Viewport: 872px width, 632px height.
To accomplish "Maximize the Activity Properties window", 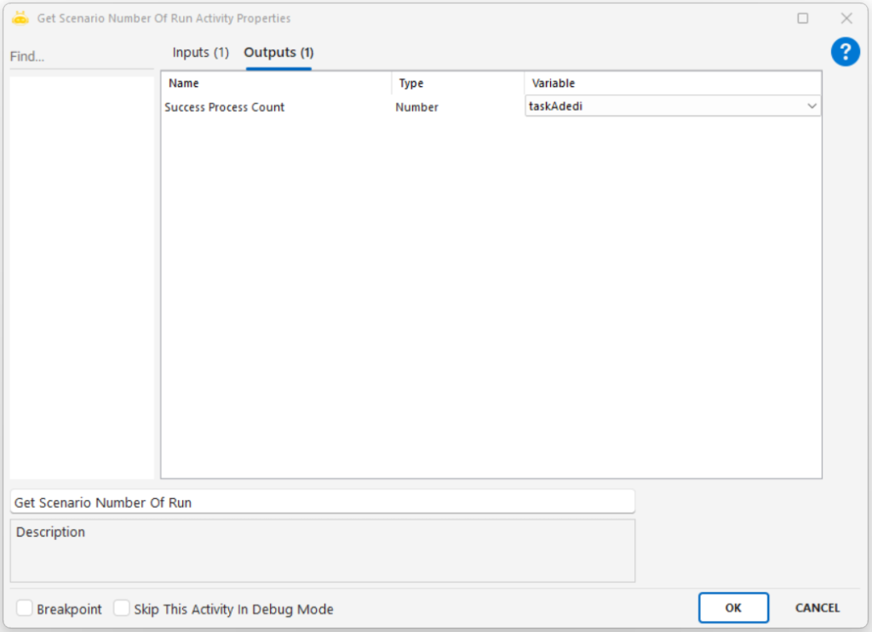I will (802, 18).
